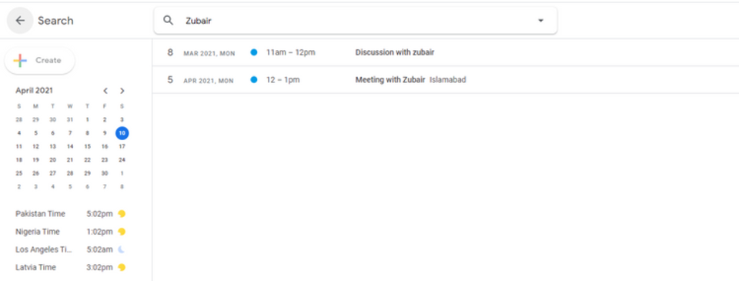Click the April 2021 month label

tap(35, 91)
